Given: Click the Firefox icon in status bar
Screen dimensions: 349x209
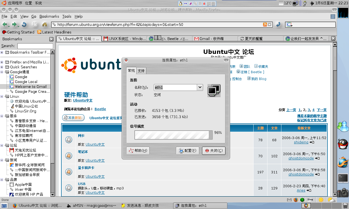Looking at the screenshot, I should [296, 200].
